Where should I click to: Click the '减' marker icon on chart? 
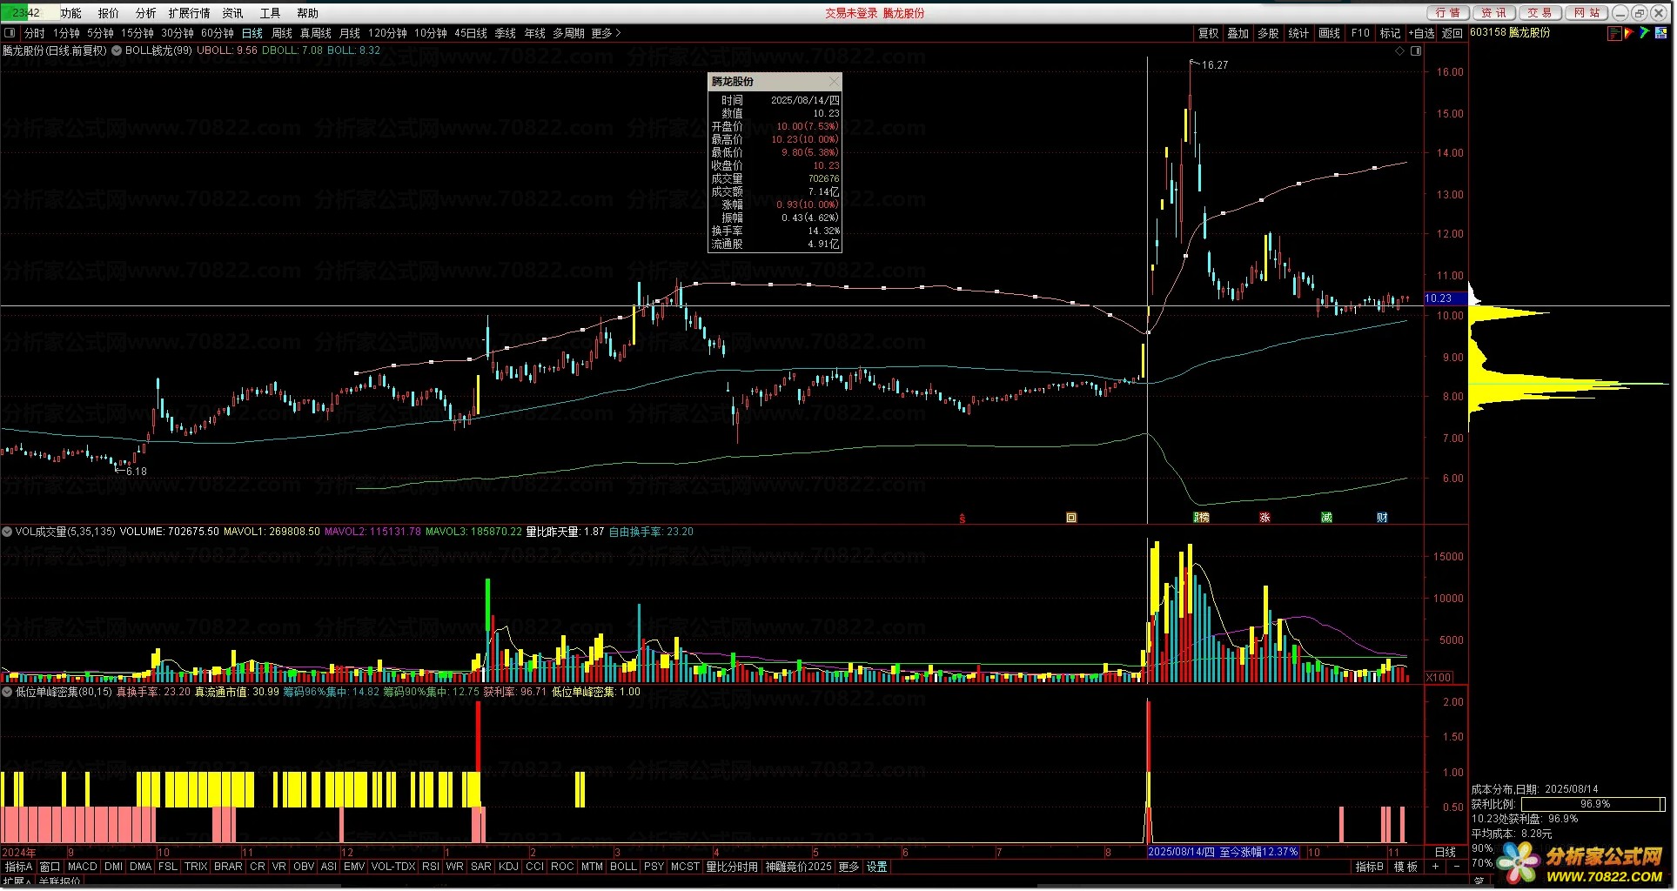coord(1326,518)
